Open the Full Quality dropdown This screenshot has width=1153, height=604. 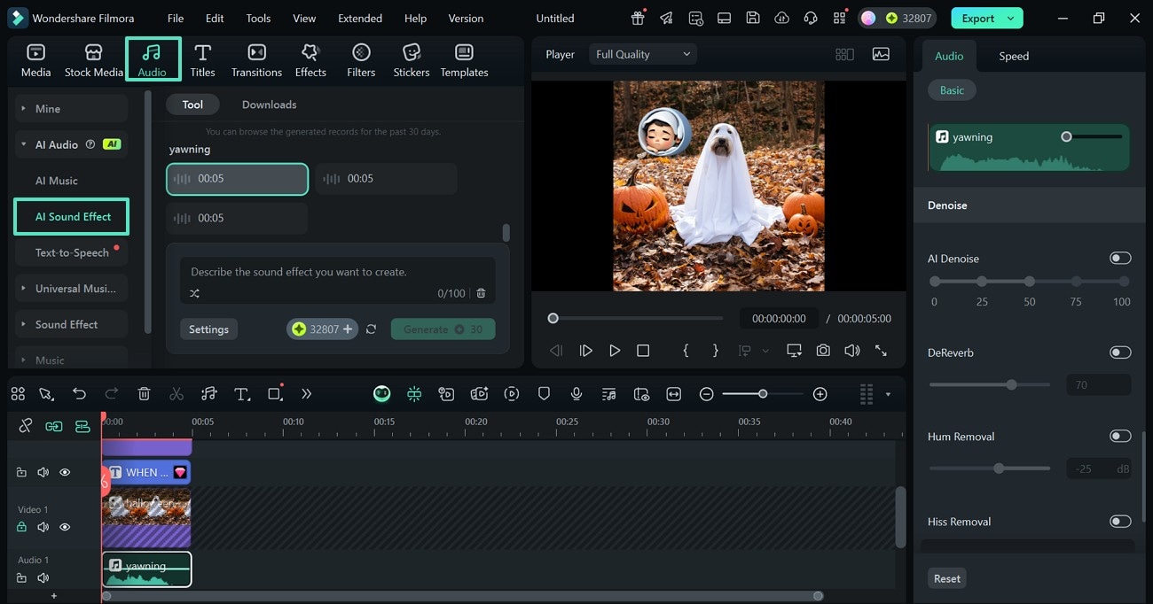click(642, 54)
